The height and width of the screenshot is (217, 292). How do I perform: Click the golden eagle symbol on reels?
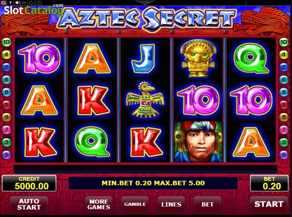(x=145, y=100)
